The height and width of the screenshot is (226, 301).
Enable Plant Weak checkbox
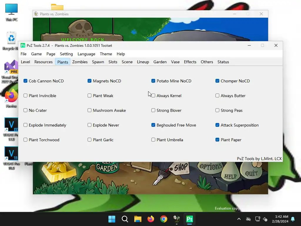(89, 96)
